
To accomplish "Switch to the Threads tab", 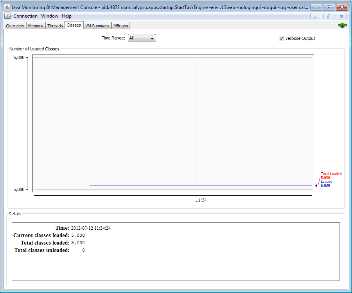I will tap(55, 26).
